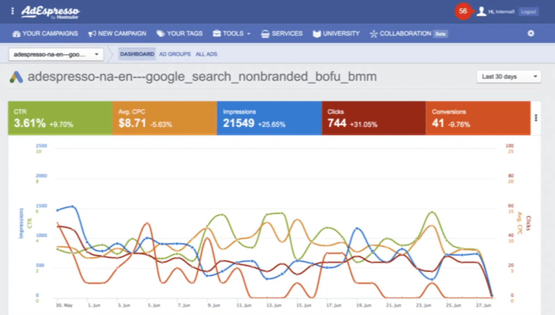The image size is (555, 315).
Task: Go to Your Campaigns
Action: [45, 33]
